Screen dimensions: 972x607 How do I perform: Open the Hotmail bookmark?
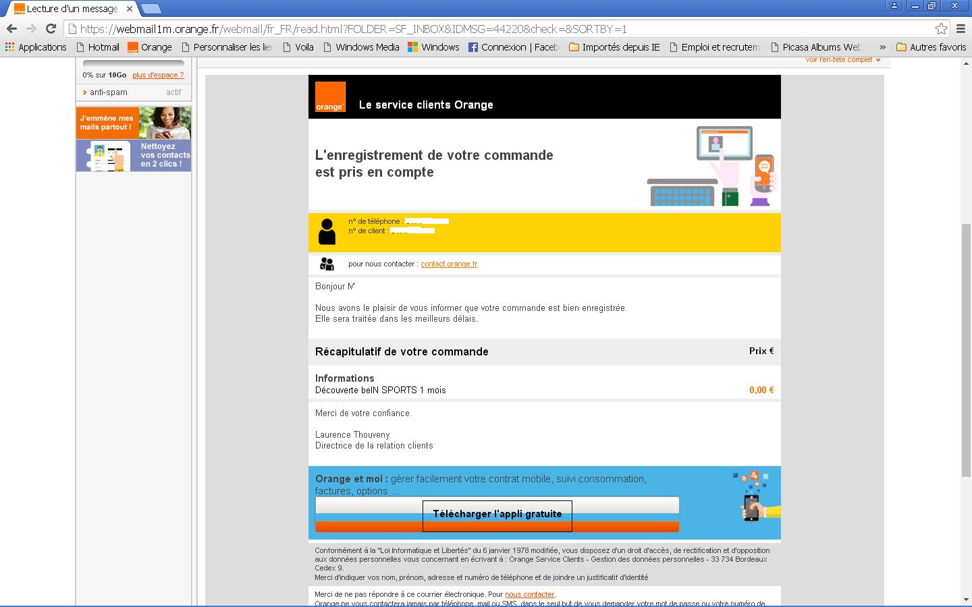point(97,47)
